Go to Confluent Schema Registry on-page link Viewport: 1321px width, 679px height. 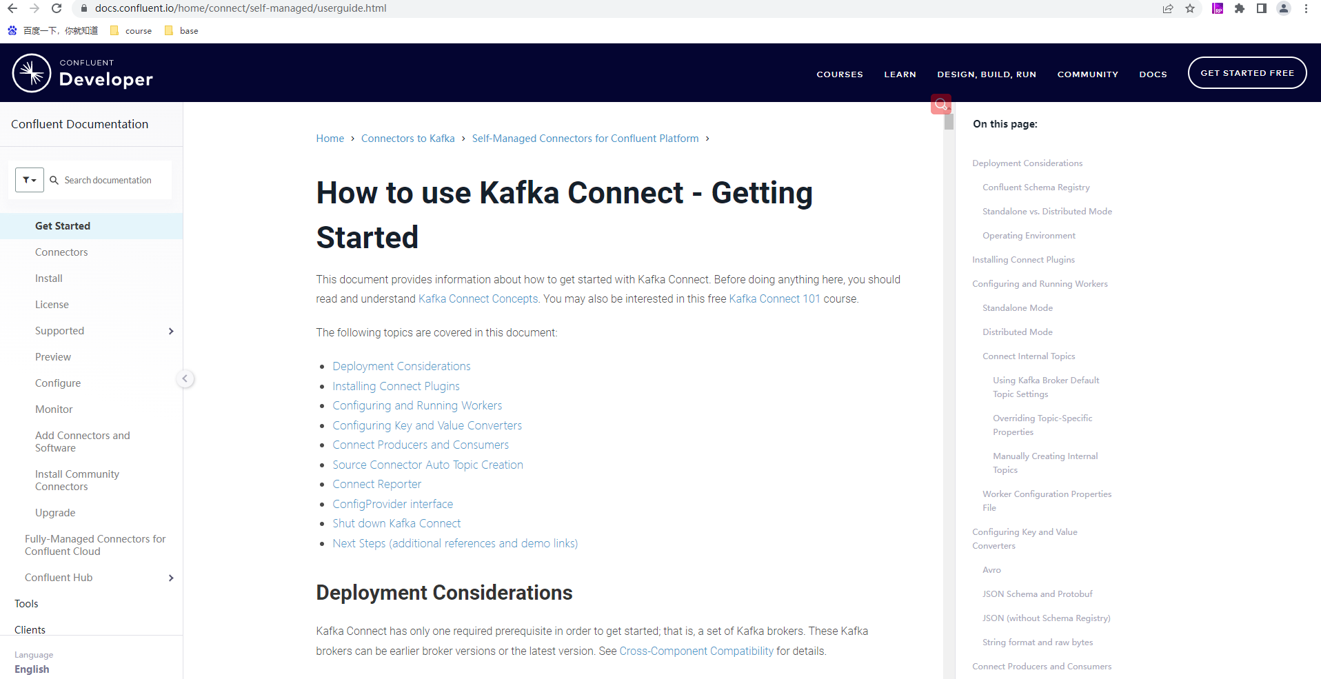(1036, 188)
